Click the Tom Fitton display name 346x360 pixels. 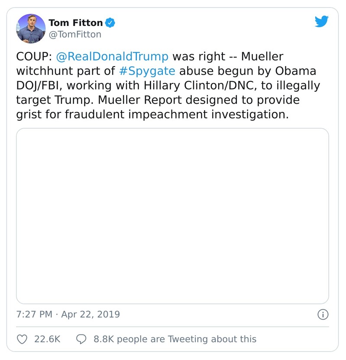coord(75,22)
